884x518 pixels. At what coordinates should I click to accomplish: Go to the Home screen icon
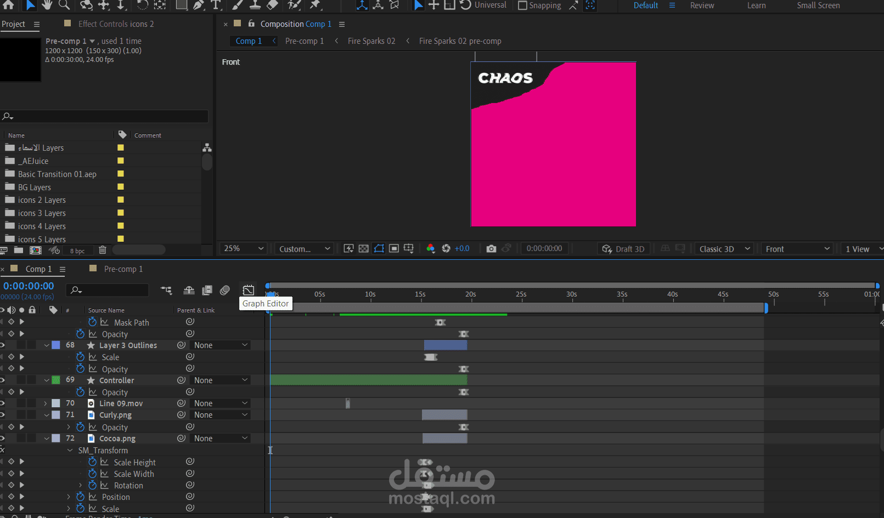click(x=9, y=5)
